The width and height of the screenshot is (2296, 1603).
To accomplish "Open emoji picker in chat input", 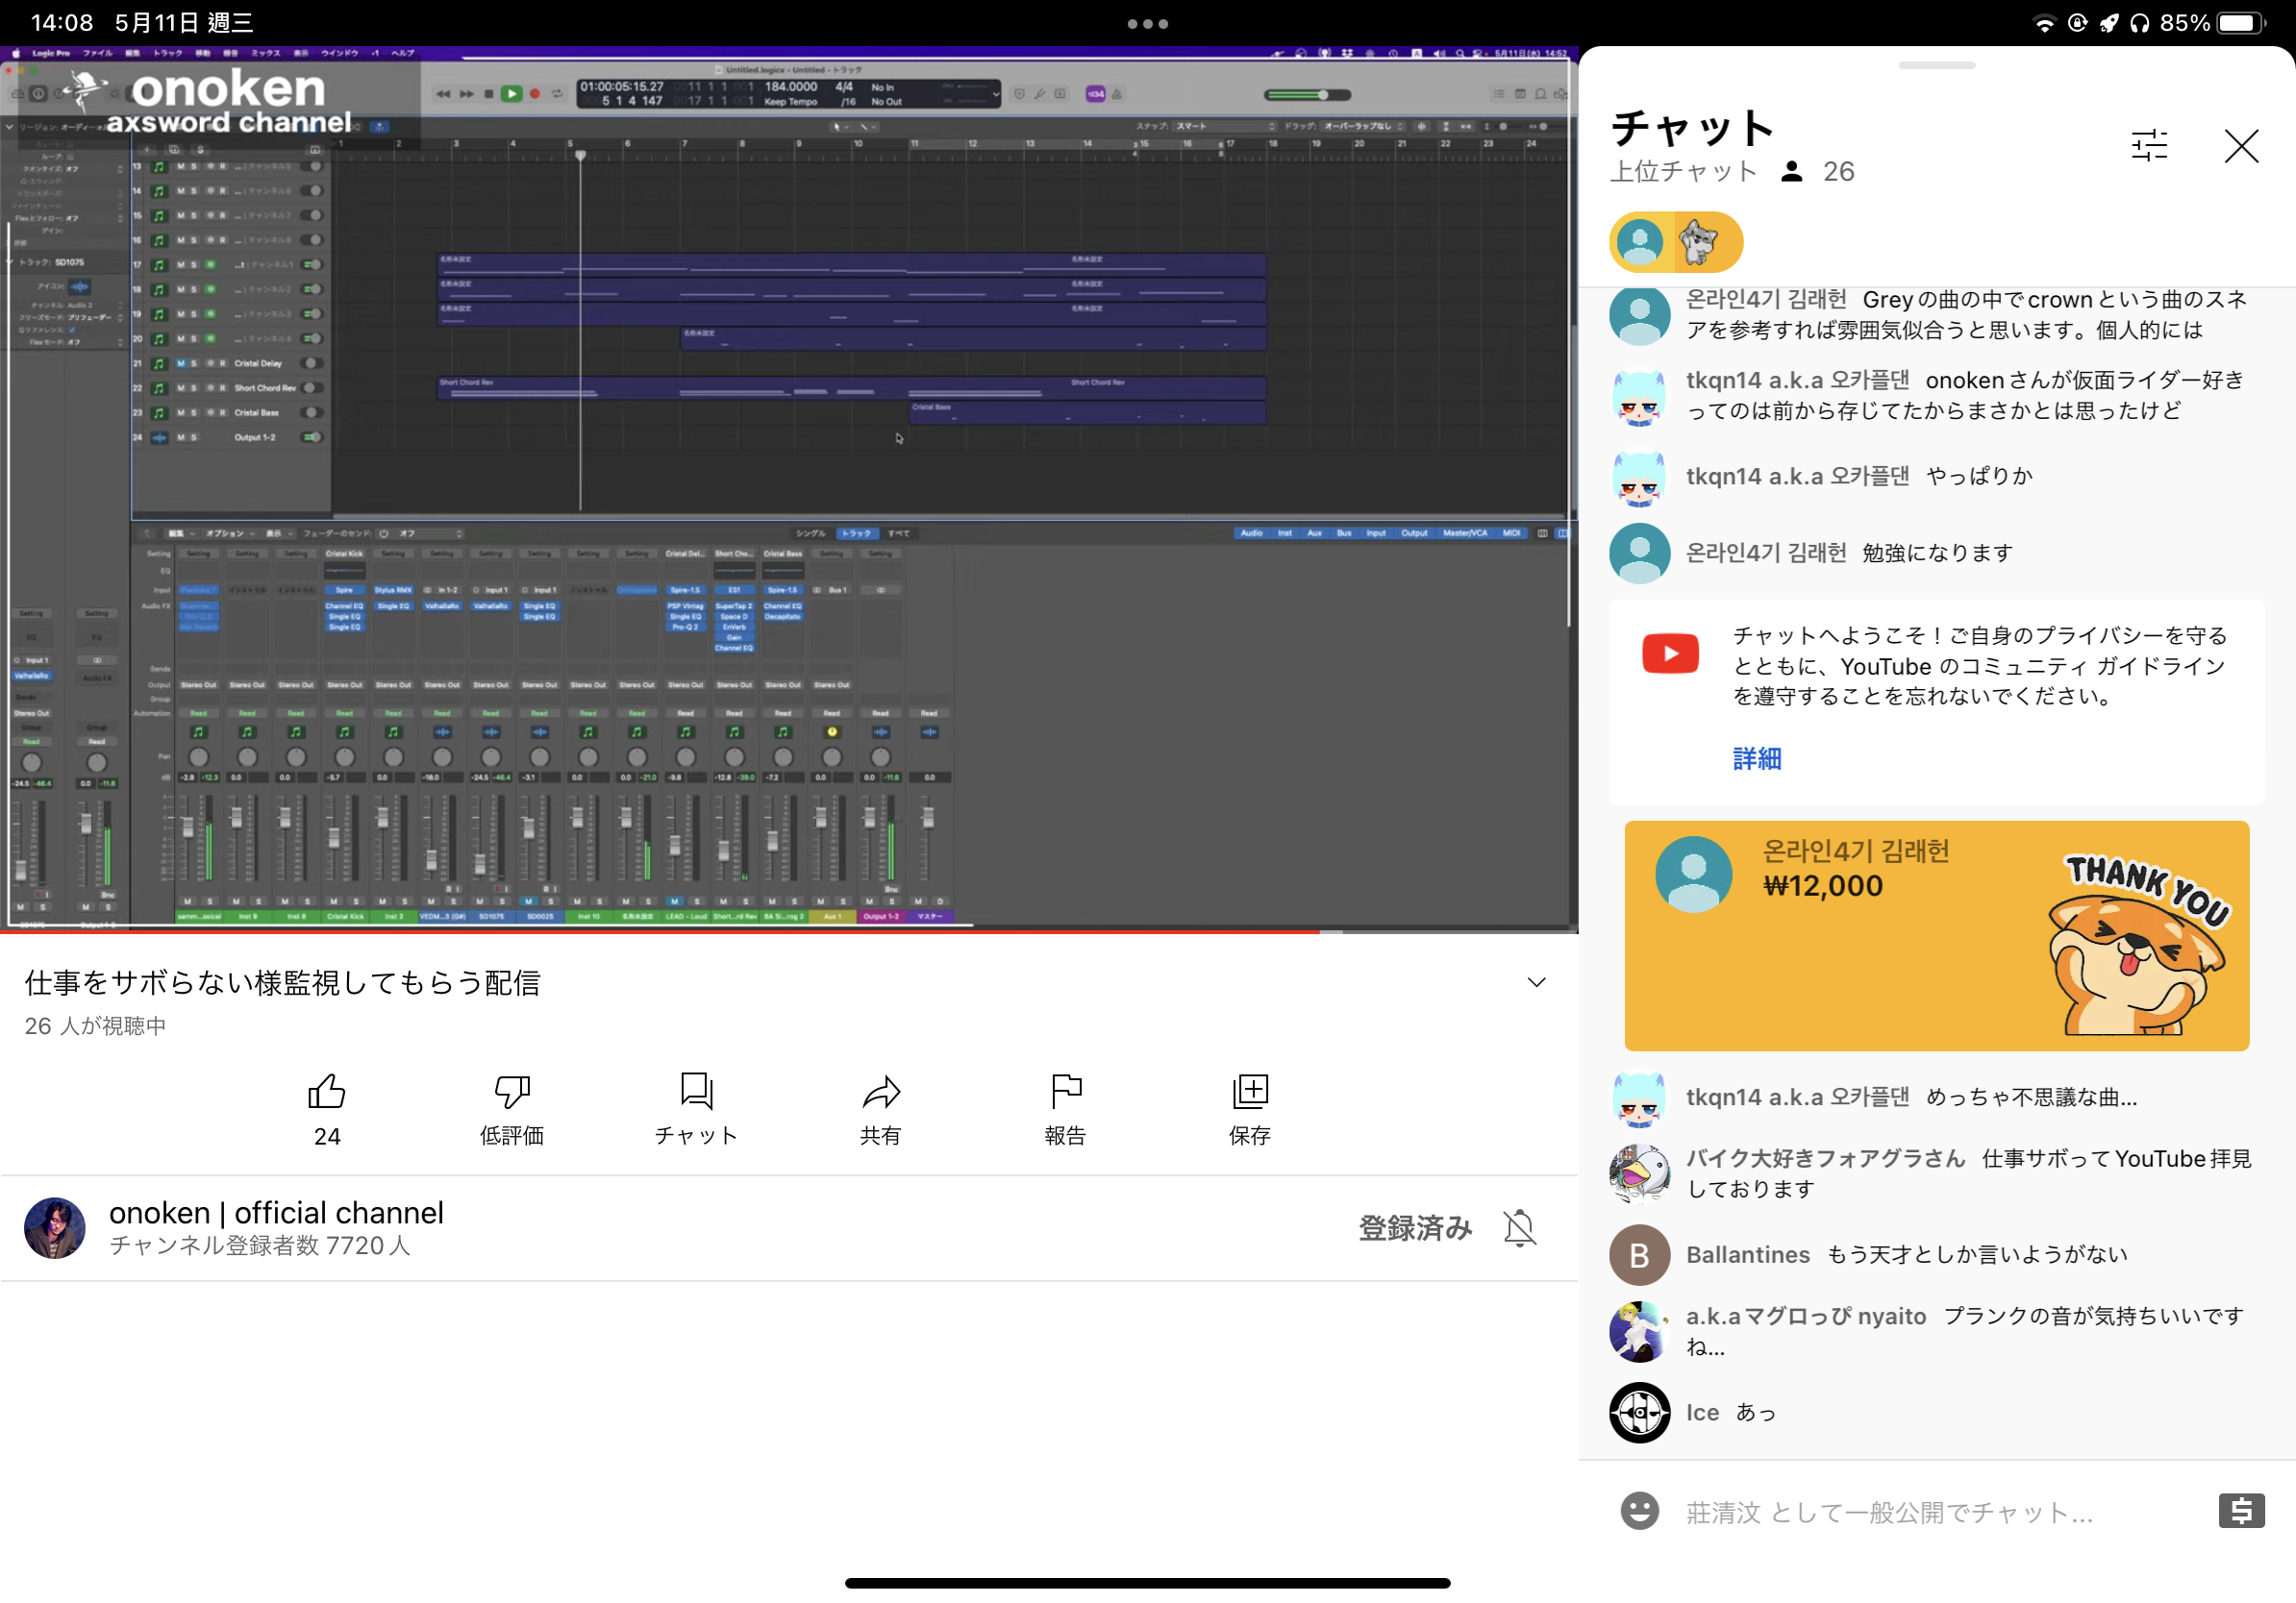I will [1639, 1510].
